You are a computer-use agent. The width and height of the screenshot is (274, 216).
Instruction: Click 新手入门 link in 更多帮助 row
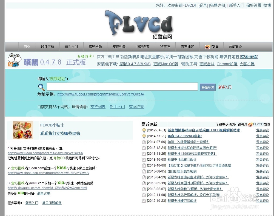pyautogui.click(x=32, y=203)
